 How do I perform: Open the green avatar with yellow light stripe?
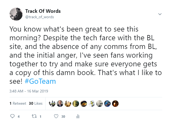[76, 104]
